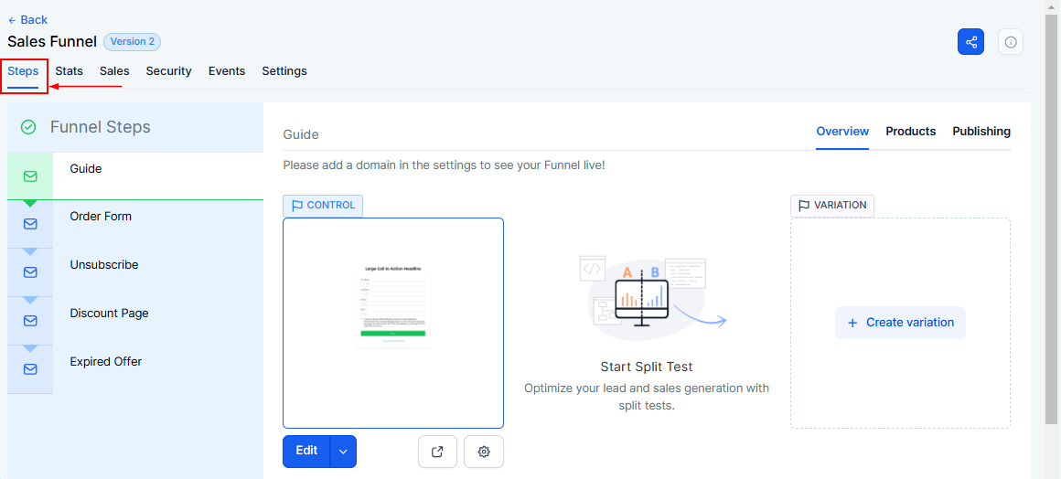Click the control page thumbnail preview
The width and height of the screenshot is (1061, 479).
coord(393,323)
